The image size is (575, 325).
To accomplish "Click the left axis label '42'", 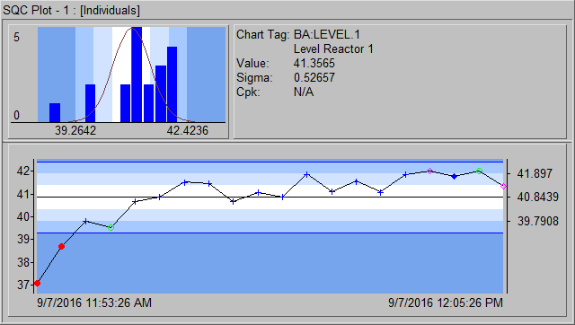I will (23, 171).
